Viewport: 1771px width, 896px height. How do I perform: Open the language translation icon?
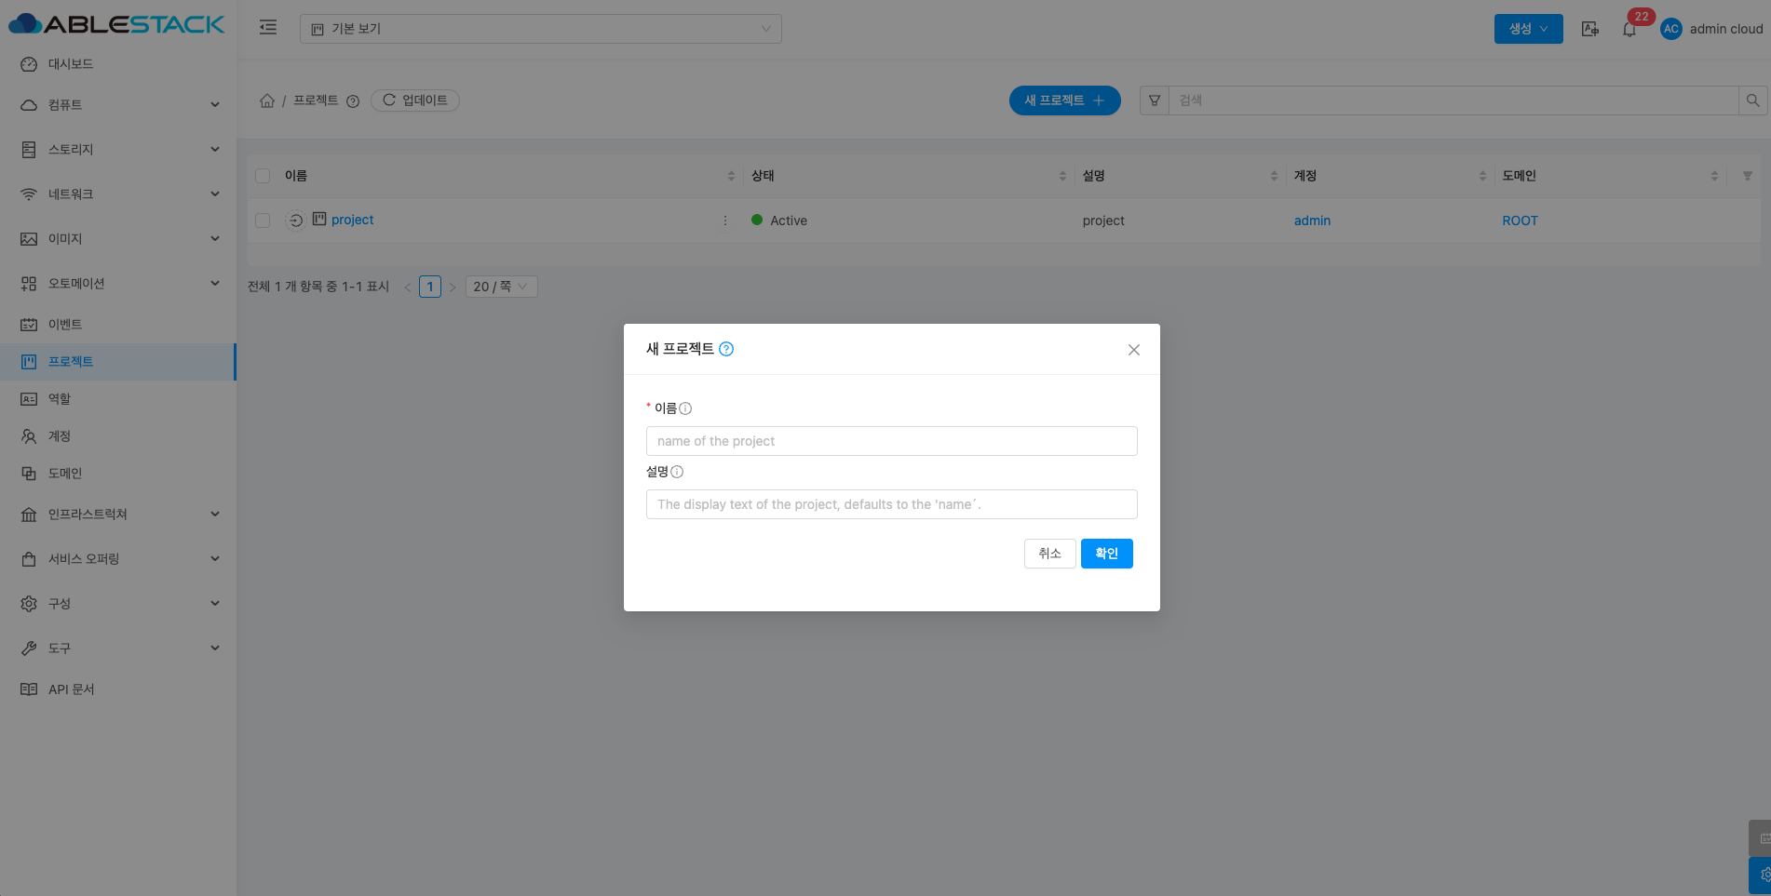coord(1590,29)
